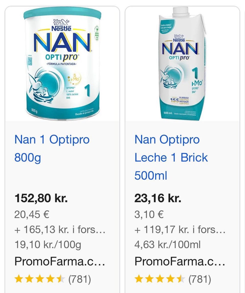Screen dimensions: 245x293
Task: Select the NAN Optipro 800g can image
Action: 62,64
